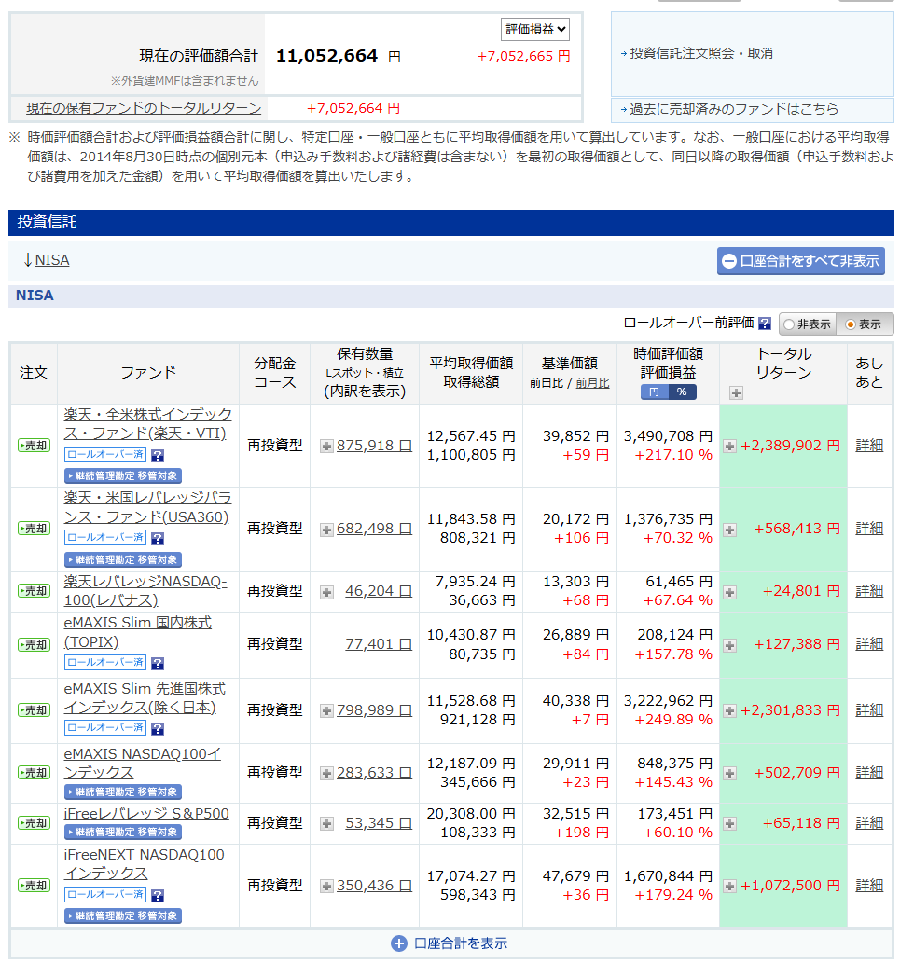900x964 pixels.
Task: Select 表示 radio for rollover valuation
Action: 865,324
